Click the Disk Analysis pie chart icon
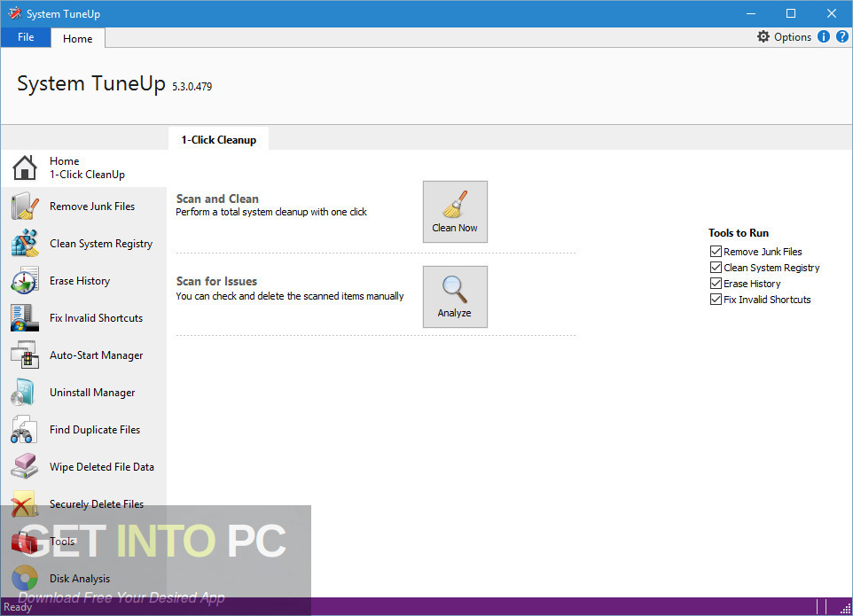 click(x=25, y=579)
